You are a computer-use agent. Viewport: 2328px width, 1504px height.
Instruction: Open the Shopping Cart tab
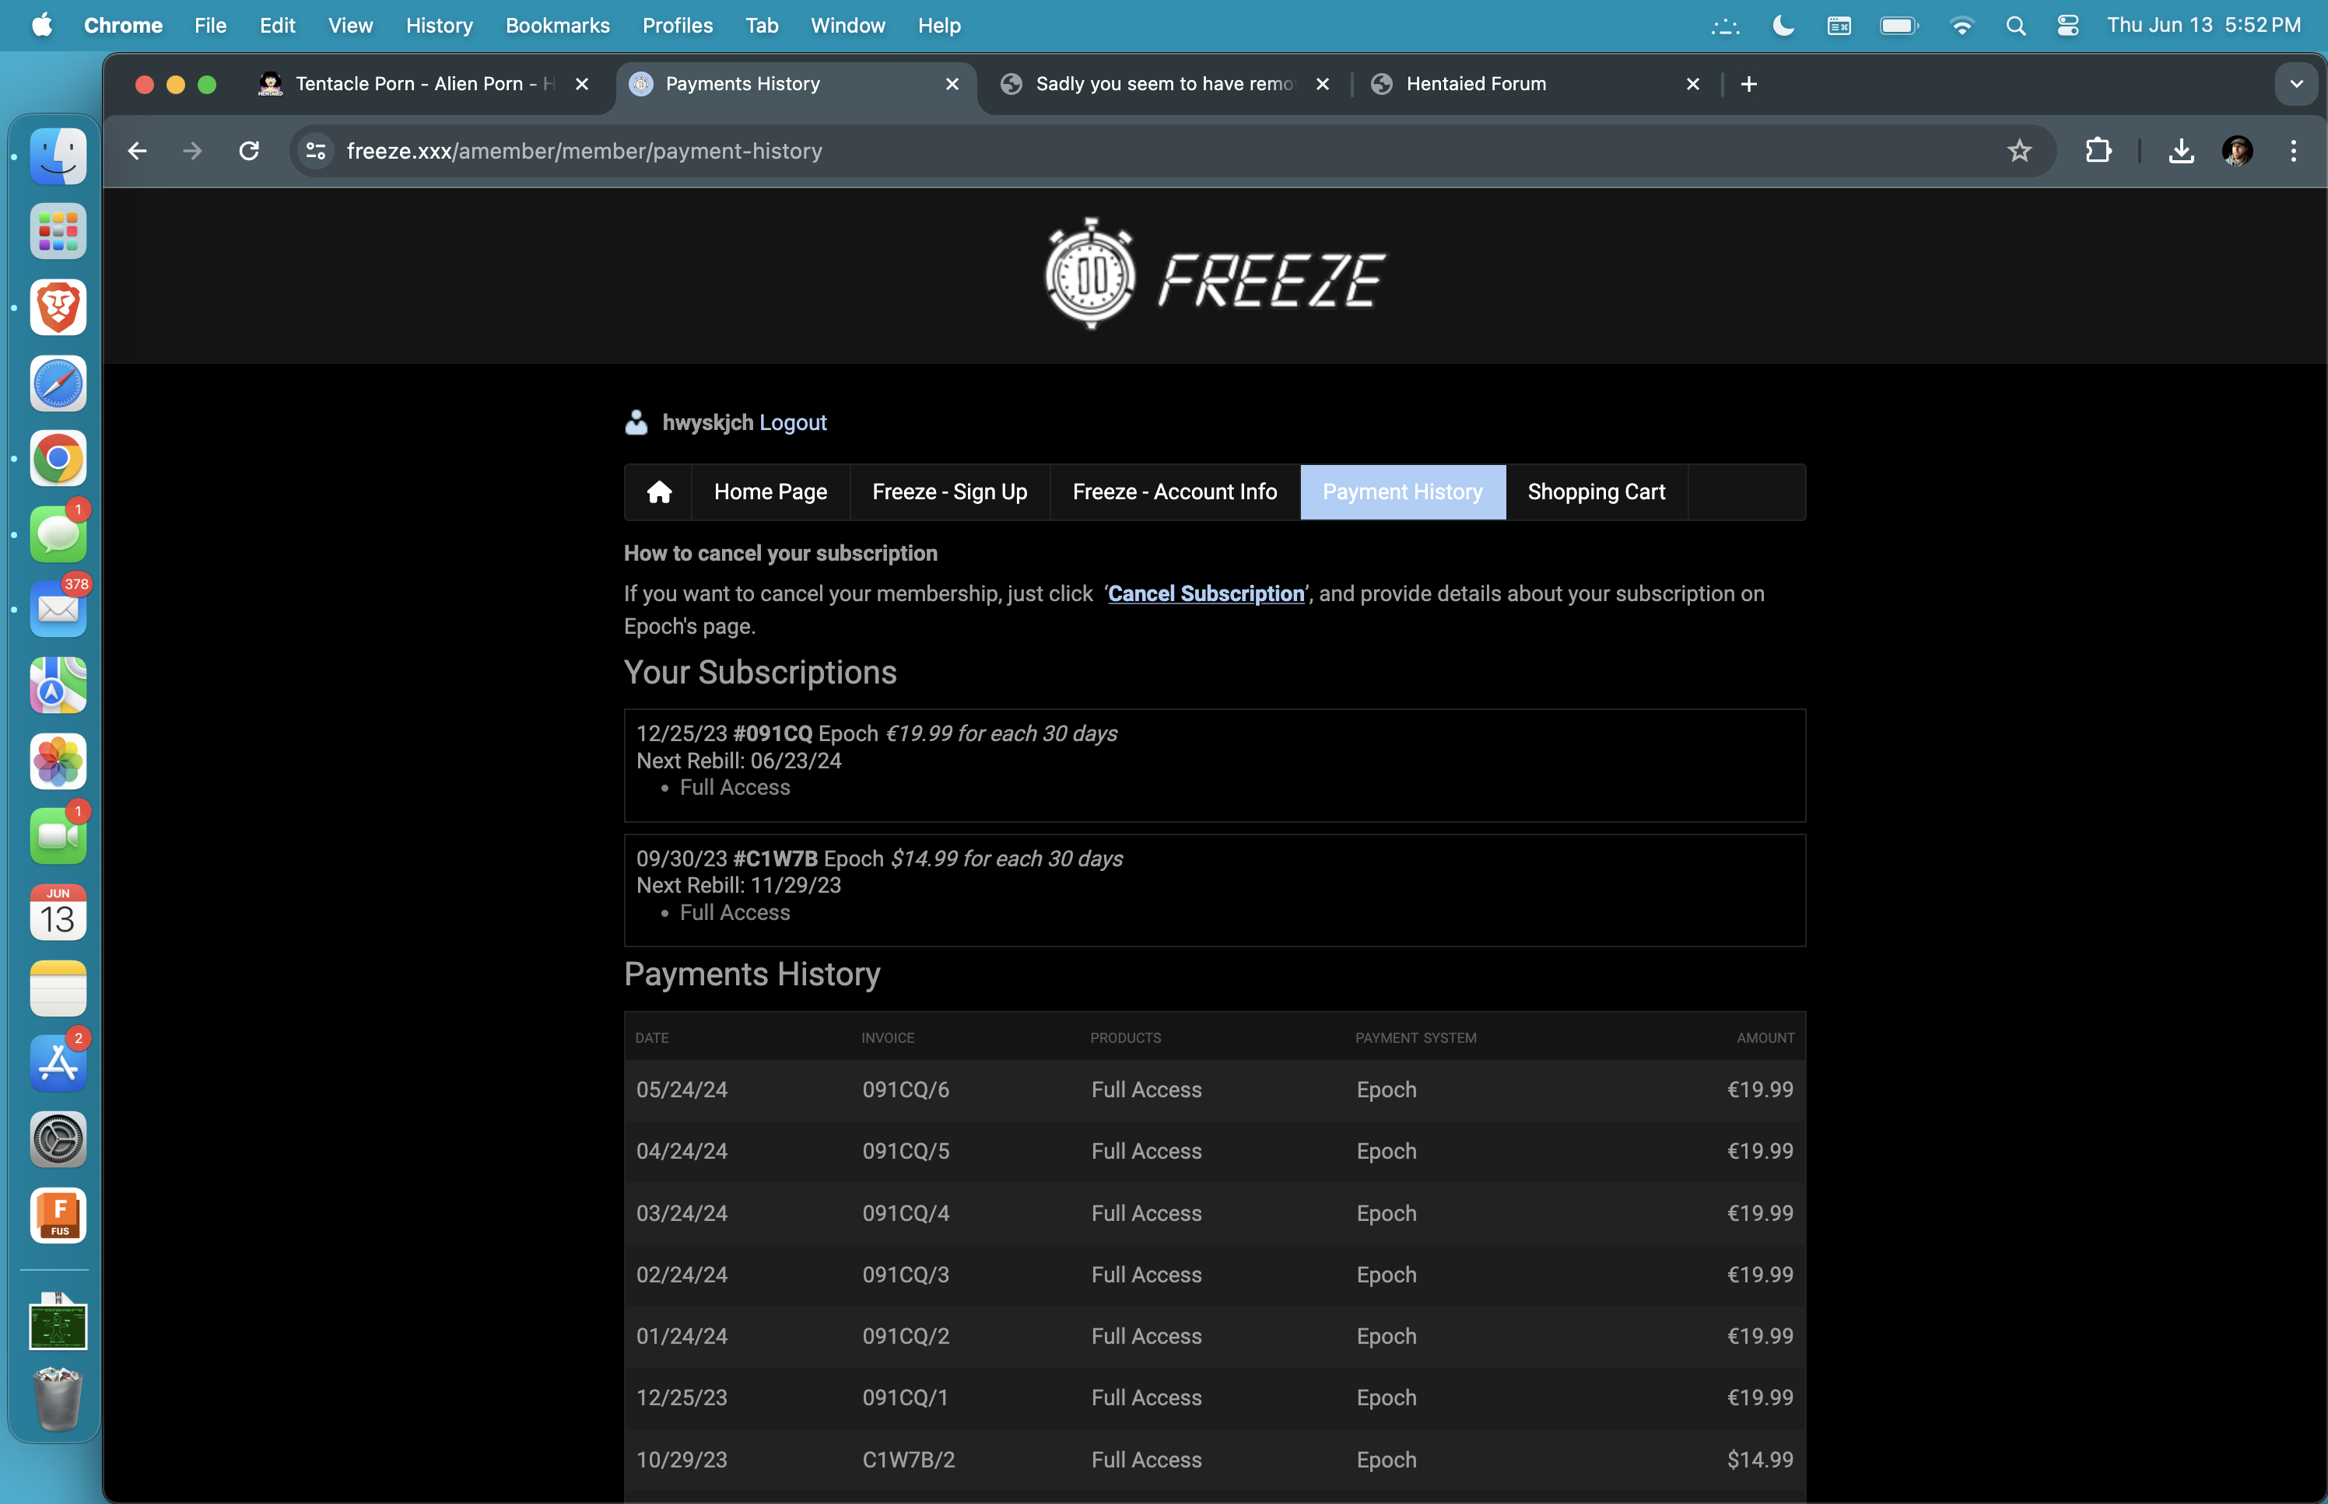coord(1595,492)
